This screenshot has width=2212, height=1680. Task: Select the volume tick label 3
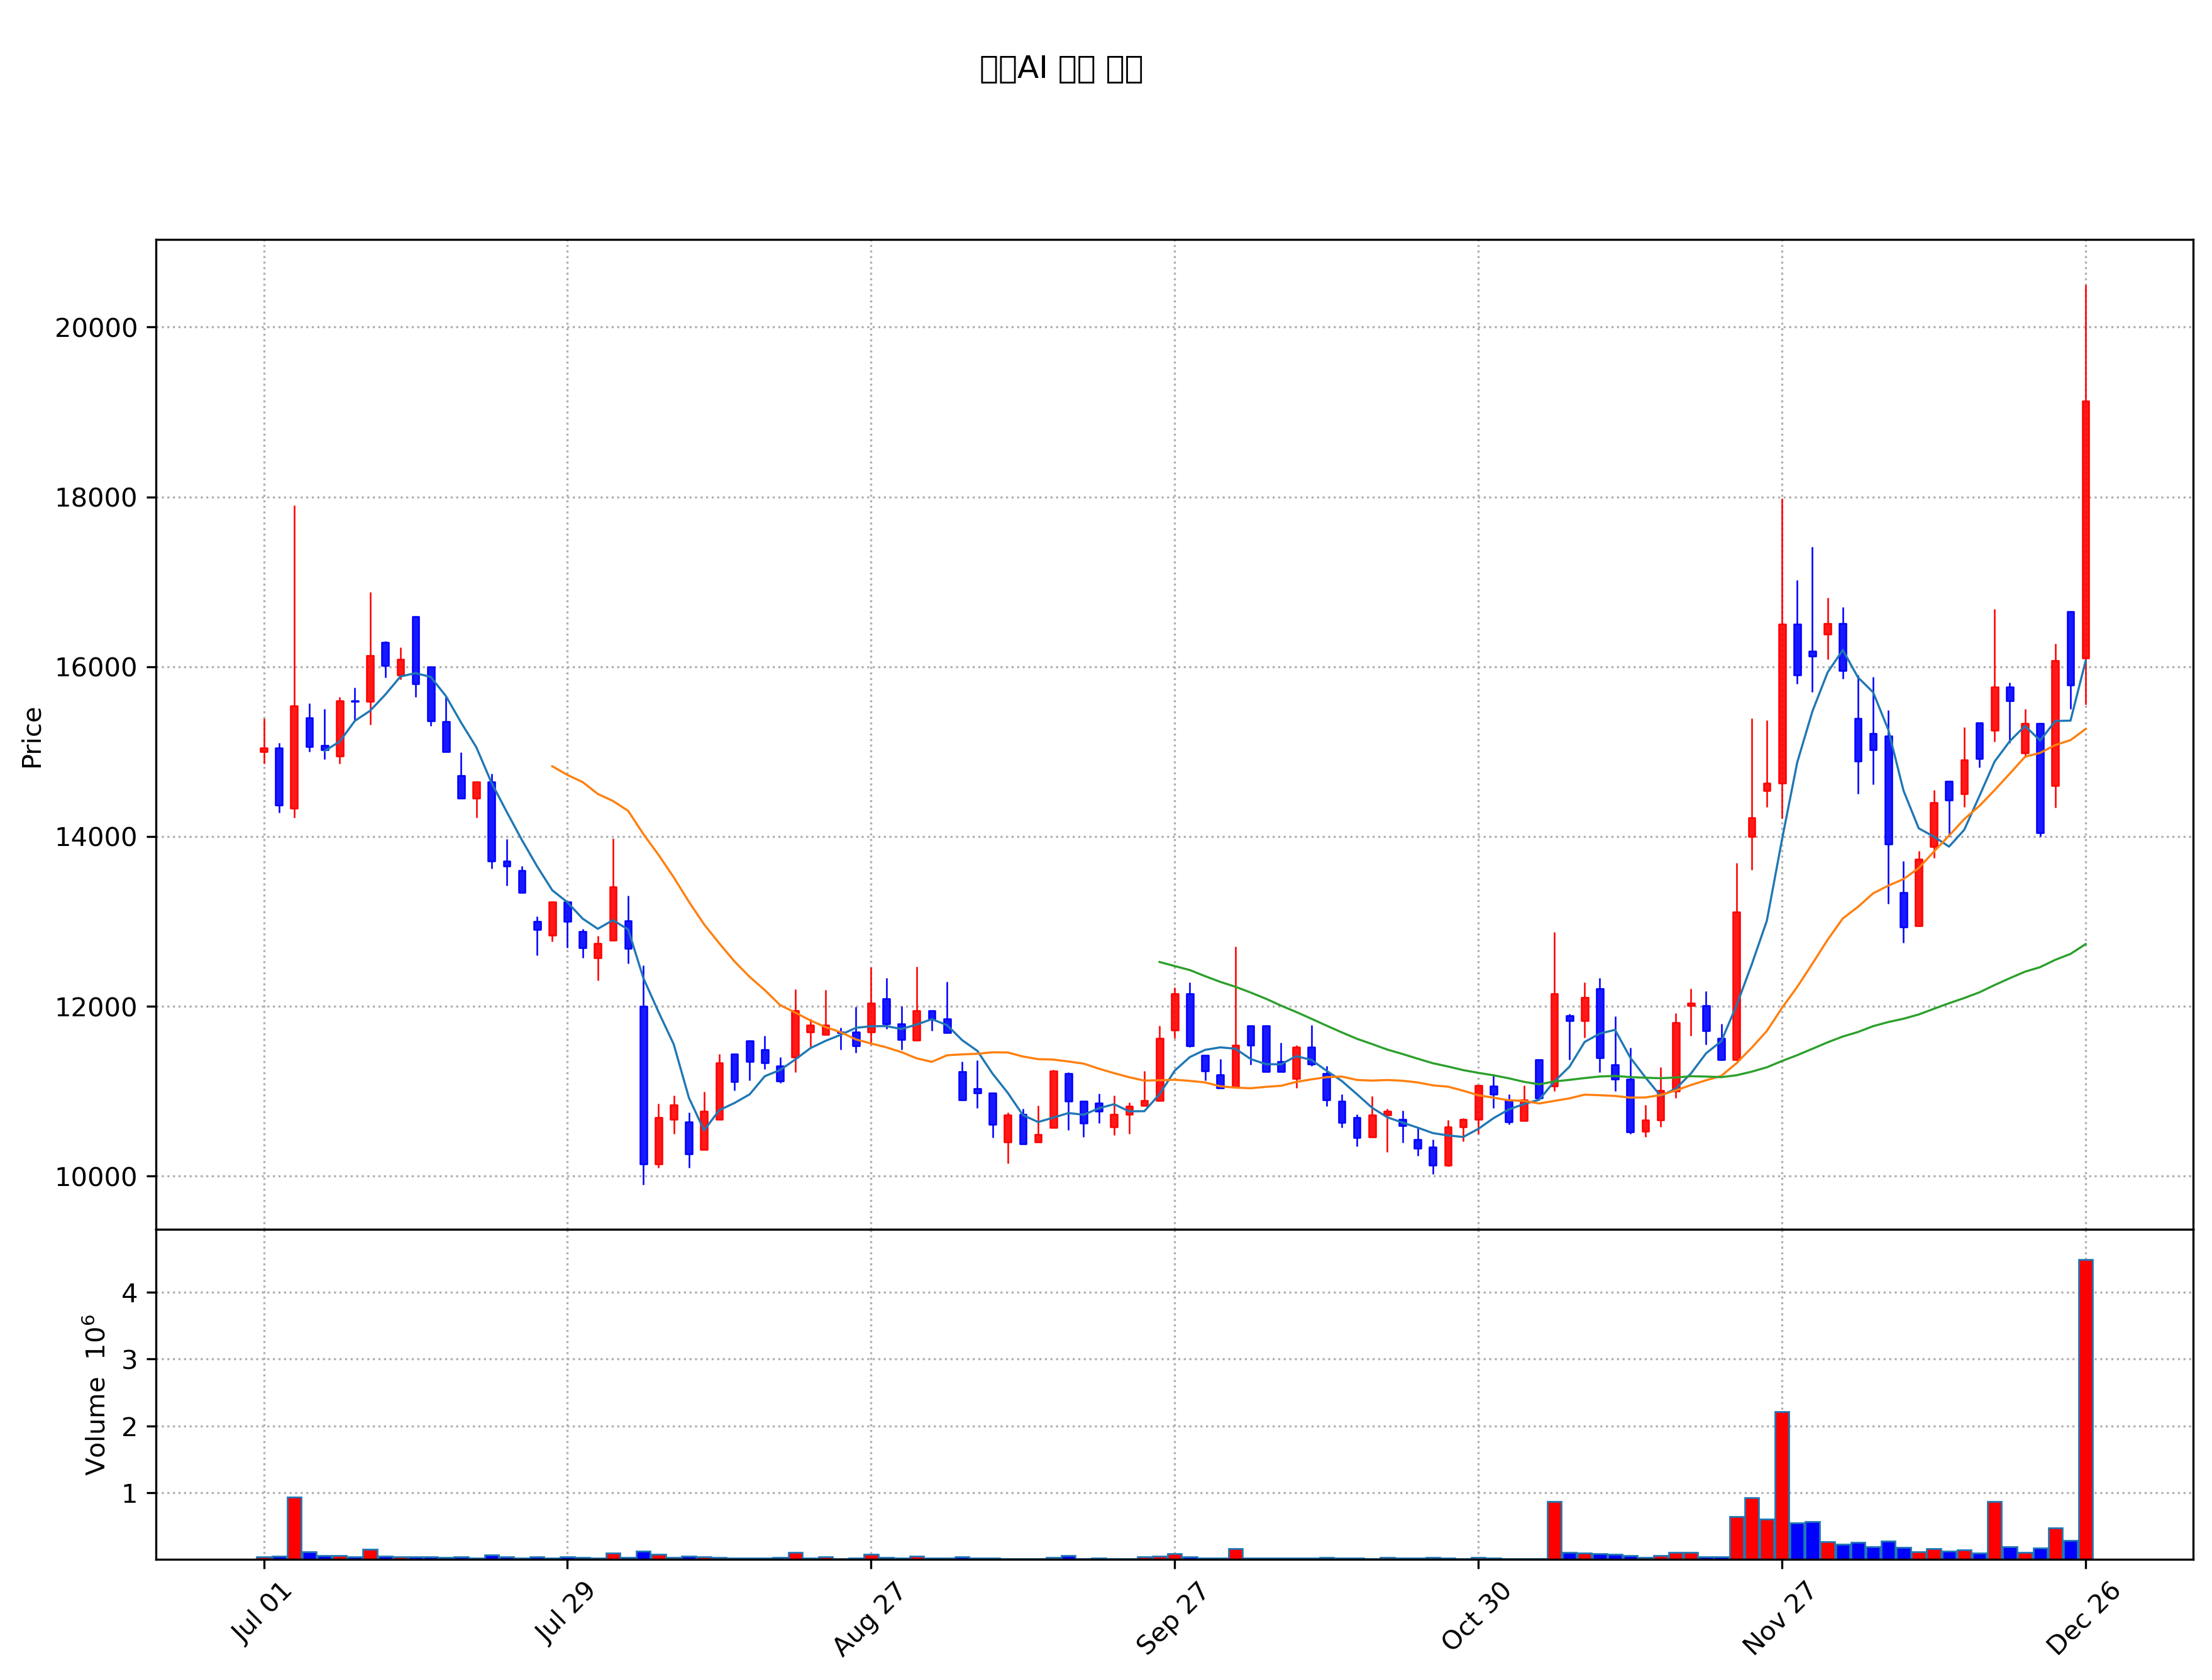pos(129,1360)
